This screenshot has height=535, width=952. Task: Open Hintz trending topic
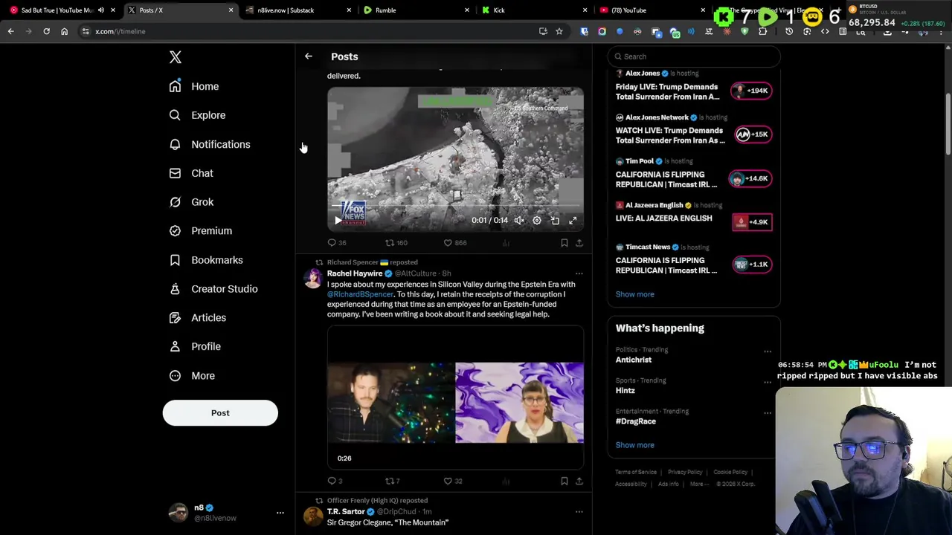(x=625, y=391)
